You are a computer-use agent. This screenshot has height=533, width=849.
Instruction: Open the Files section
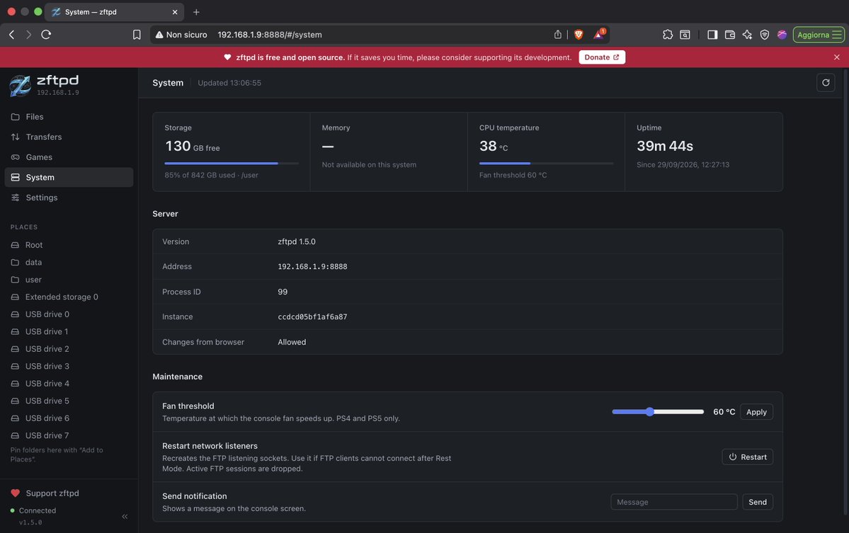(69, 117)
